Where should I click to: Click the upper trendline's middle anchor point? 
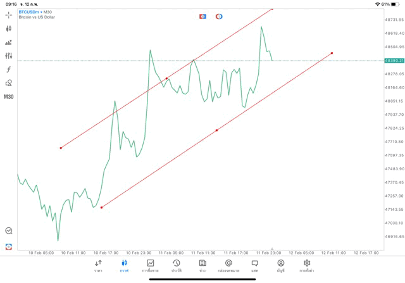pos(166,79)
